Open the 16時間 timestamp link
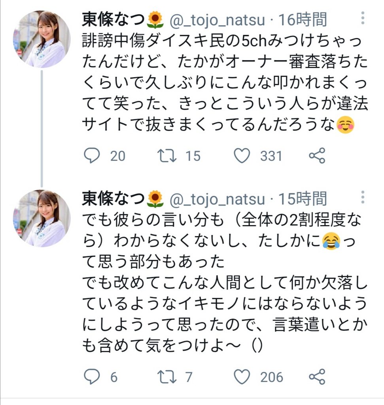This screenshot has height=405, width=384. (x=303, y=20)
